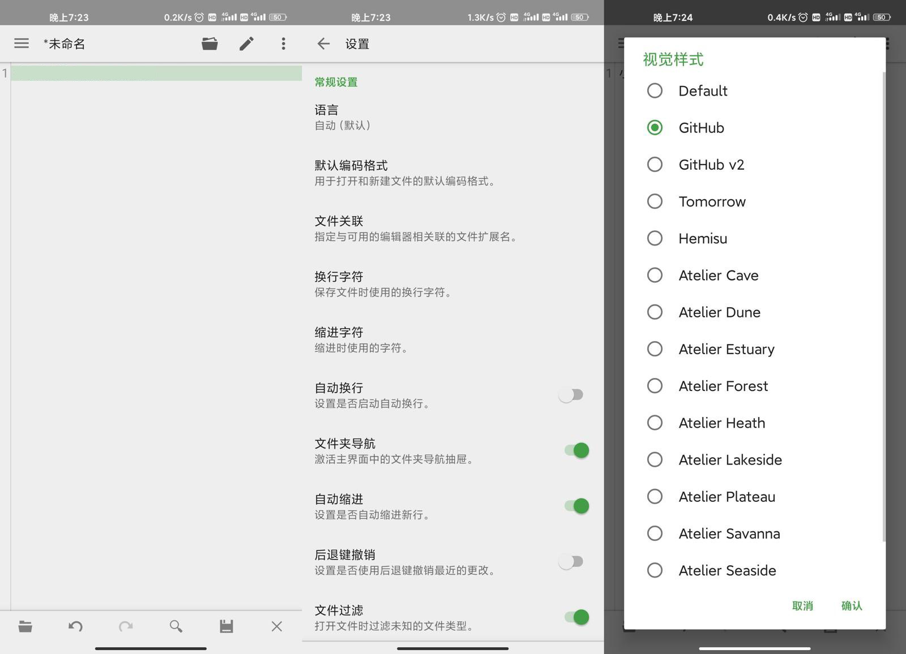Click the open file folder icon in toolbar

(210, 43)
